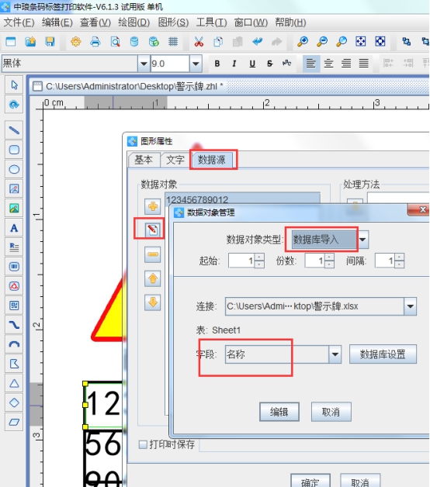Remove the data object with the minus icon
Viewport: 430px width, 487px height.
(152, 254)
